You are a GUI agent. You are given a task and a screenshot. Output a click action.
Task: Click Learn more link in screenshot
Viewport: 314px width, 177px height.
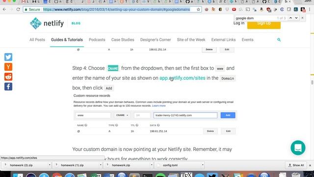(x=159, y=106)
